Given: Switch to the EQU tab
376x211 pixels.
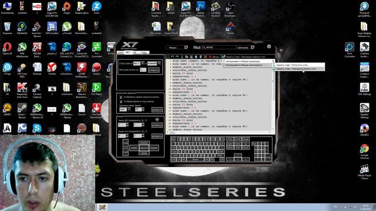Looking at the screenshot, I should pos(145,53).
